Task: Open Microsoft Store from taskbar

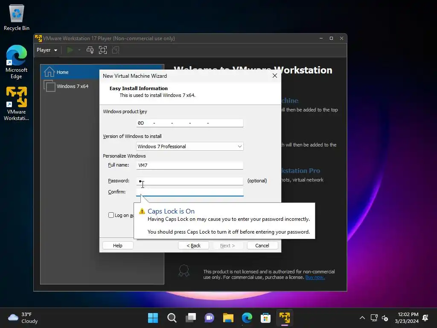Action: tap(265, 318)
